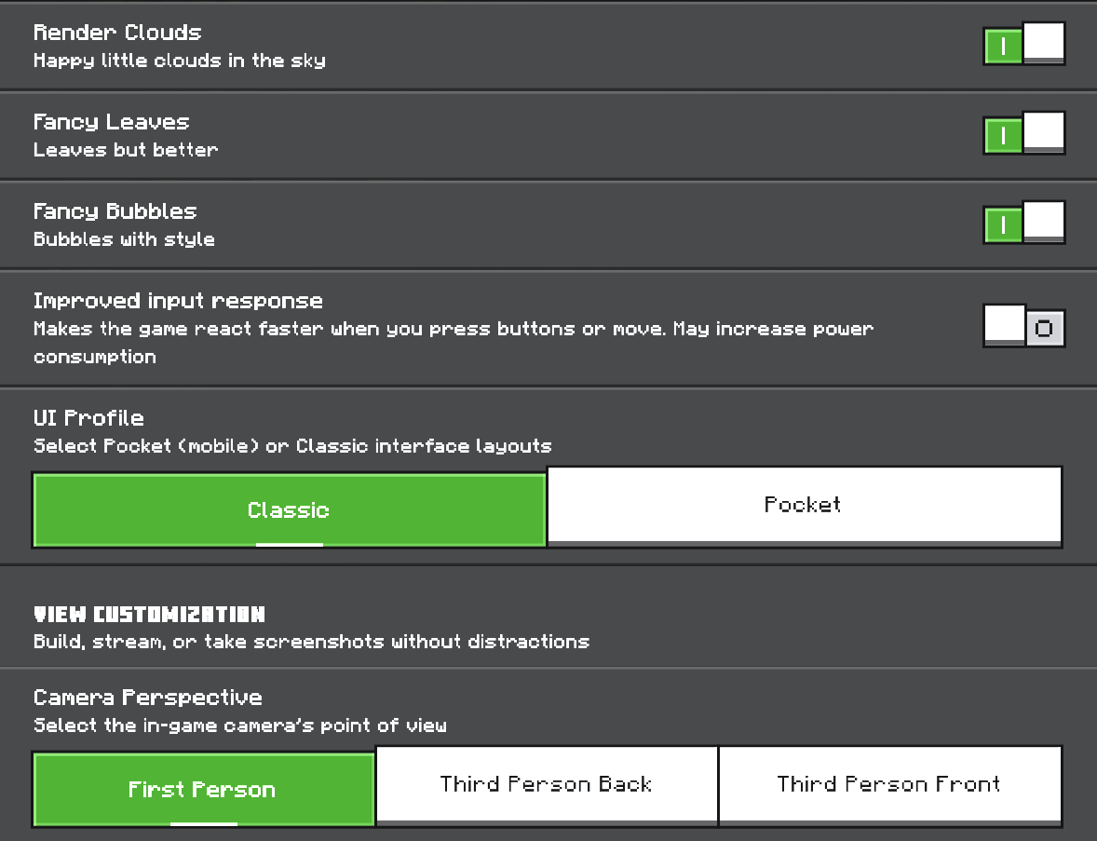Click the Render Clouds setting title
Viewport: 1097px width, 841px height.
117,33
